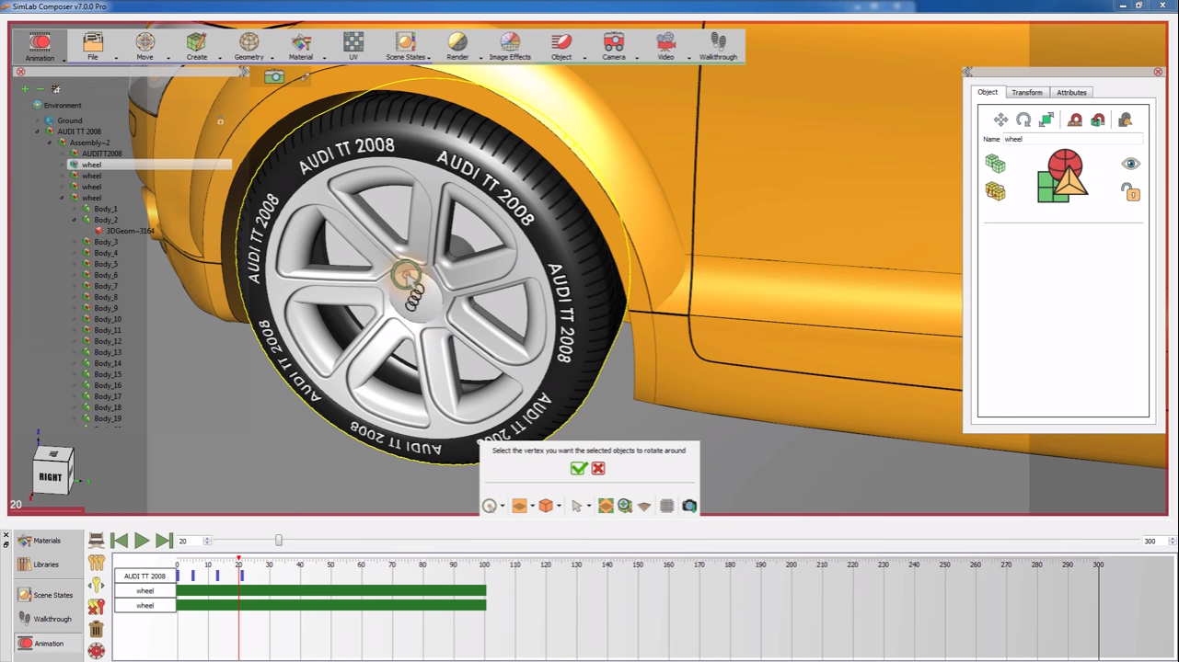Click the timeline frame slider handle
This screenshot has height=662, width=1179.
(279, 541)
